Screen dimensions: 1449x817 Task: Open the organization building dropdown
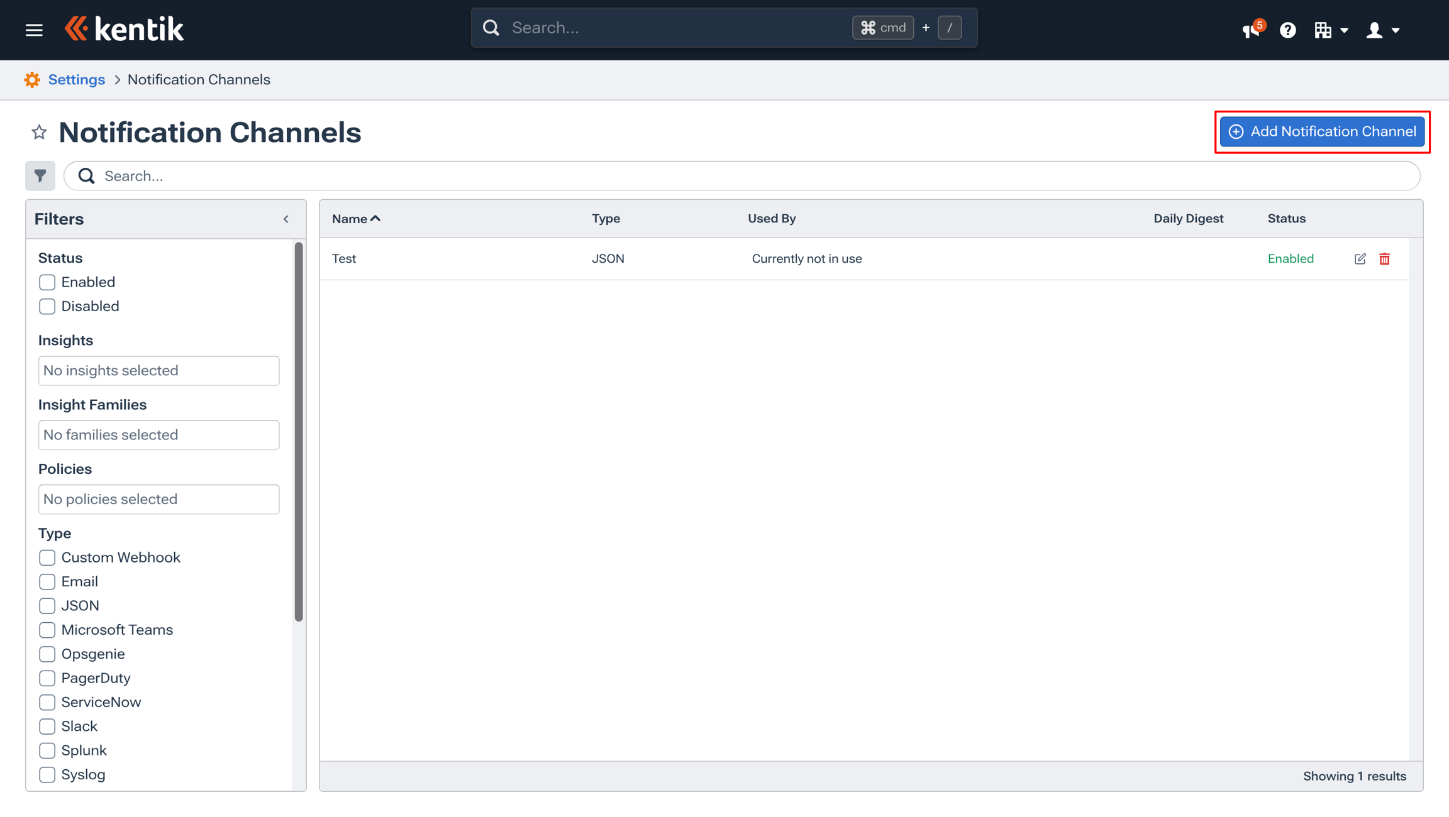[1331, 30]
